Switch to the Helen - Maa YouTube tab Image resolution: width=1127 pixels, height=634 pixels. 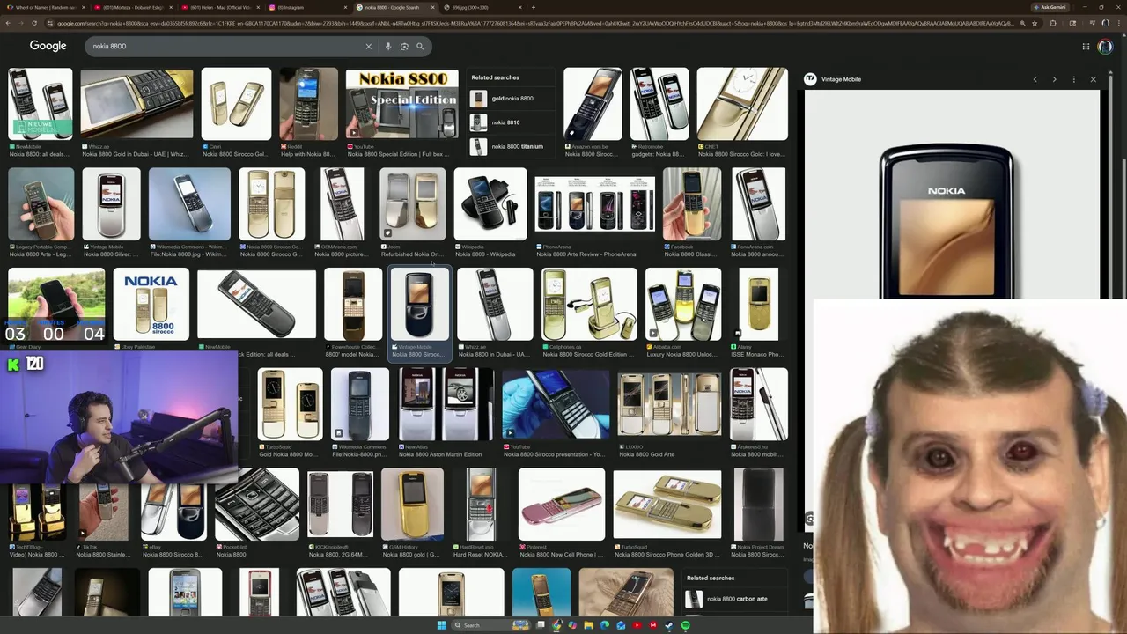pos(218,7)
